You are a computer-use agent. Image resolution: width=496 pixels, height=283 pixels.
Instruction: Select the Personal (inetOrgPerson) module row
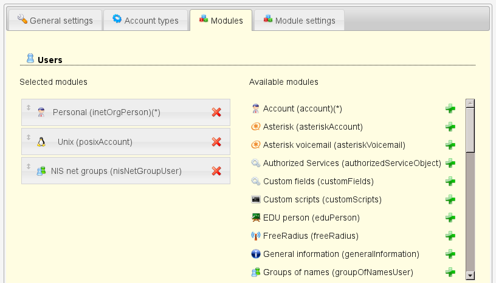(106, 112)
